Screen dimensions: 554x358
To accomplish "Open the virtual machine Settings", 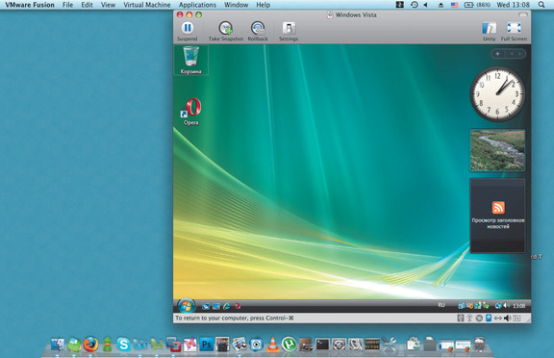I will click(x=289, y=28).
